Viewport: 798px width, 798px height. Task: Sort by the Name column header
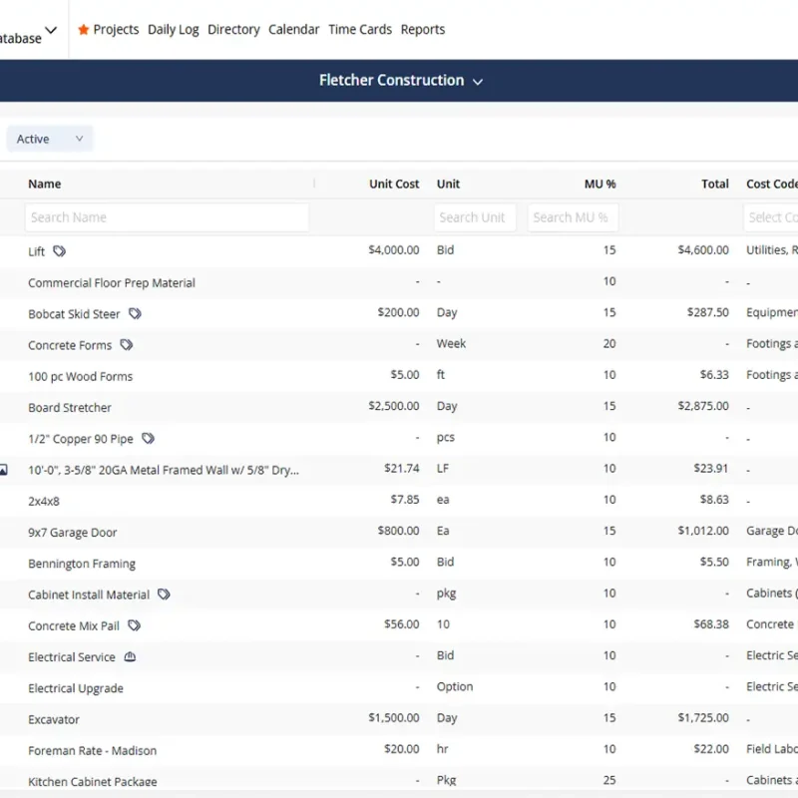(44, 184)
